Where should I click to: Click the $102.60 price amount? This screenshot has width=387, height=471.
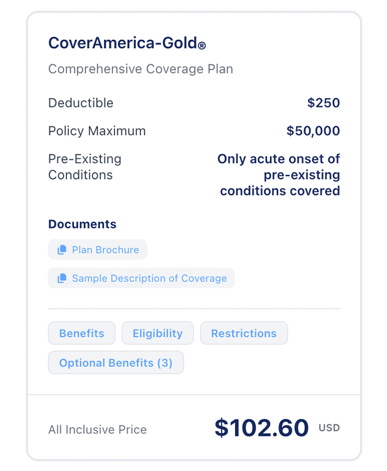[261, 428]
